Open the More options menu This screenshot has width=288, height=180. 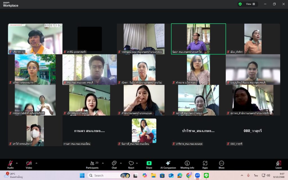(221, 165)
